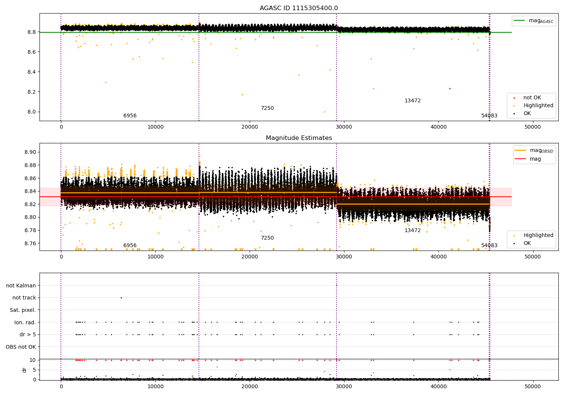
Task: Click dr axis tick 5 in bottom plot
Action: (x=35, y=370)
